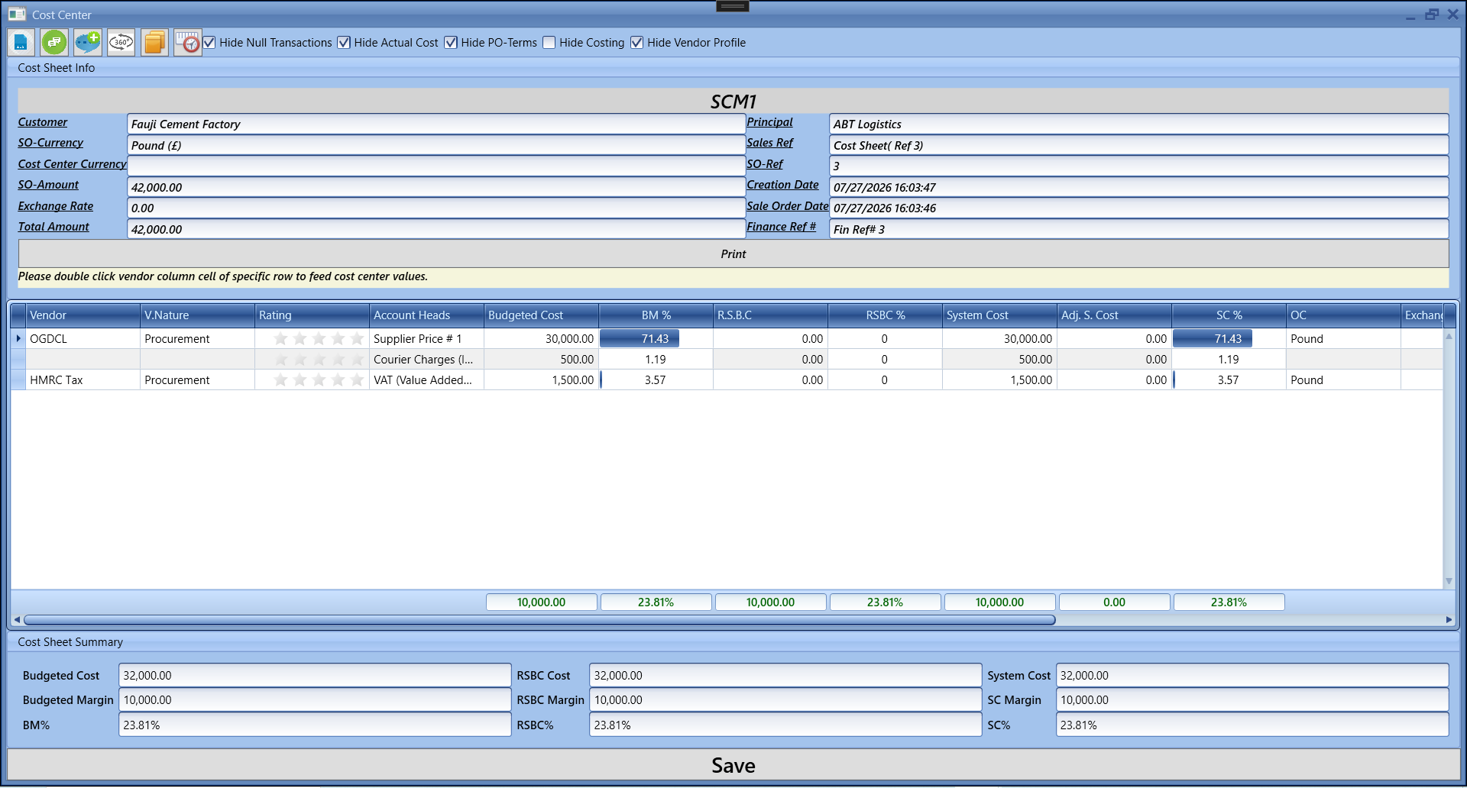Image resolution: width=1467 pixels, height=788 pixels.
Task: Restore down the Cost Center window
Action: (x=1431, y=15)
